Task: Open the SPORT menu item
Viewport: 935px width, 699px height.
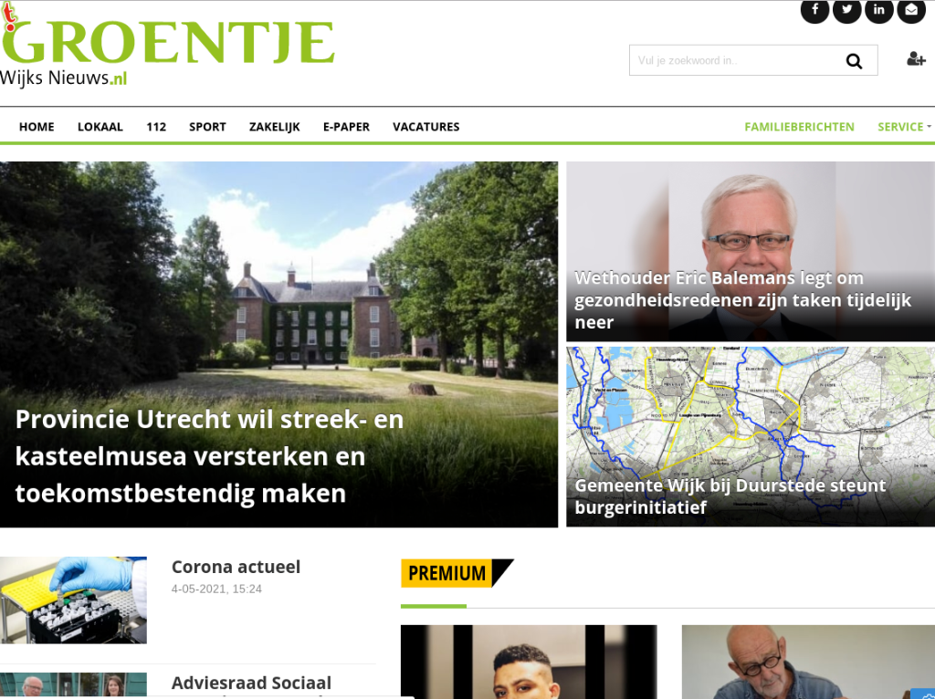Action: click(207, 127)
